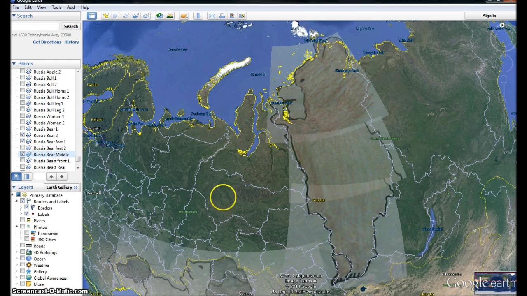The image size is (527, 296).
Task: Collapse Borders and Labels tree node
Action: [x=17, y=201]
